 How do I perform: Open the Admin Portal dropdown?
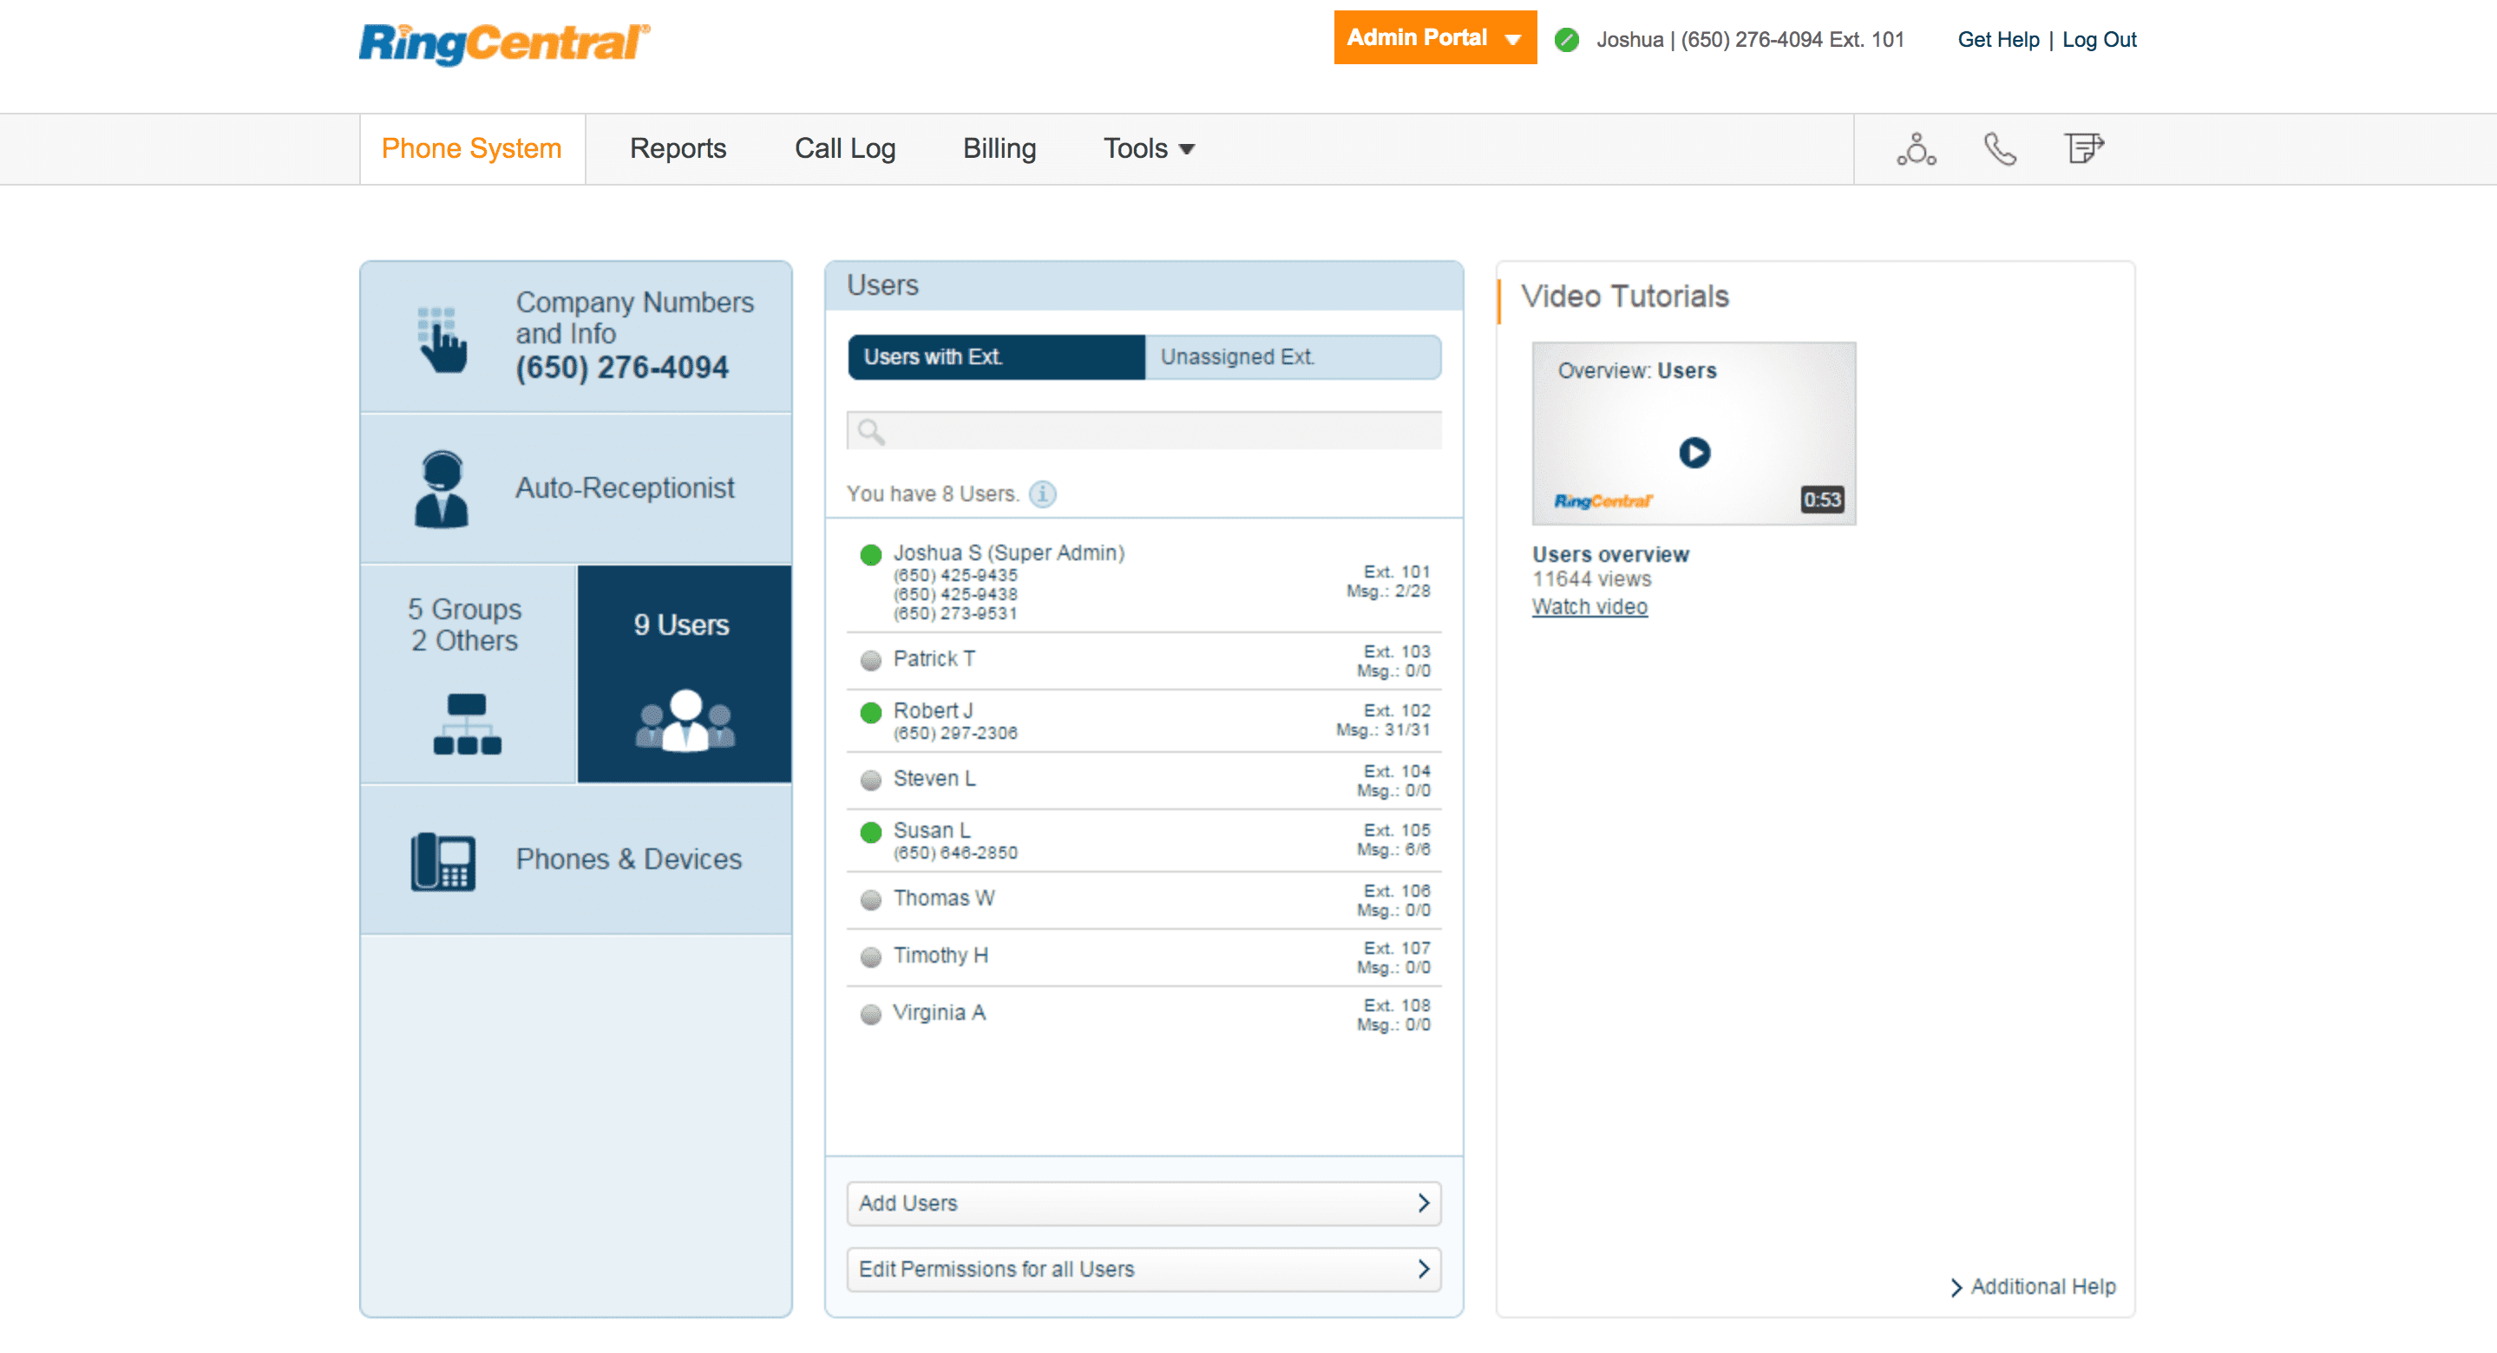click(1433, 38)
